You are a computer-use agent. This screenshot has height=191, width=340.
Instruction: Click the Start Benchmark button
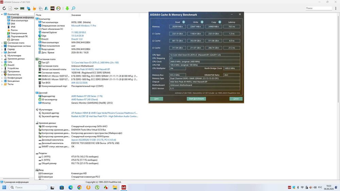pyautogui.click(x=196, y=99)
